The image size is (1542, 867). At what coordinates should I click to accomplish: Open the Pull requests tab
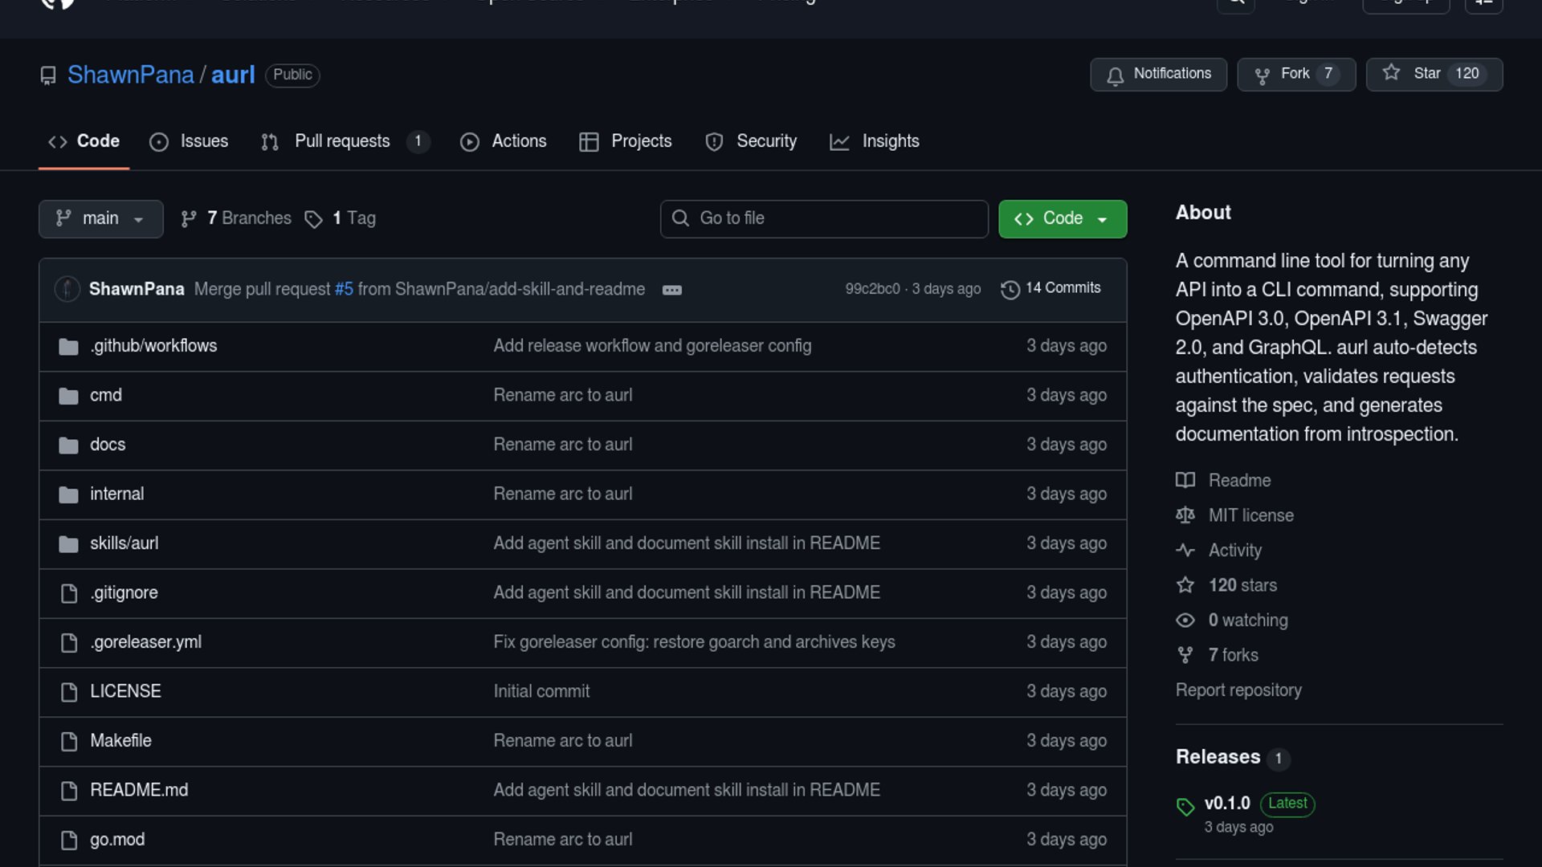click(x=342, y=141)
